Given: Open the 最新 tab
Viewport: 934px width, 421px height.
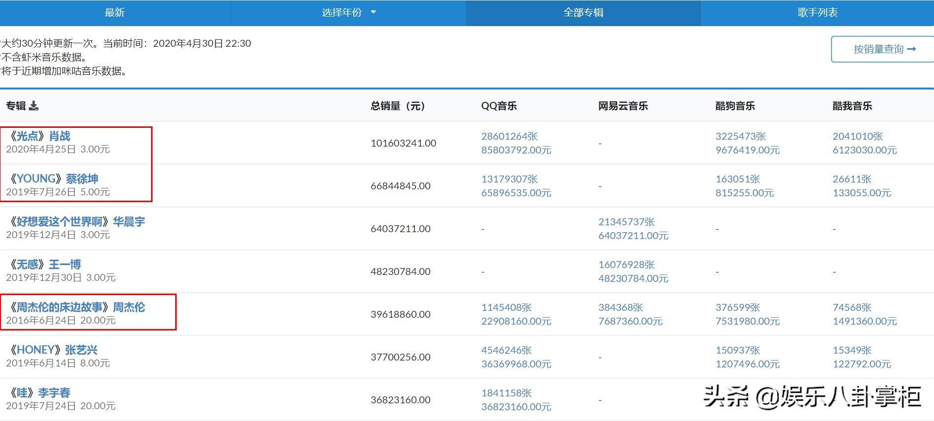Looking at the screenshot, I should tap(115, 13).
